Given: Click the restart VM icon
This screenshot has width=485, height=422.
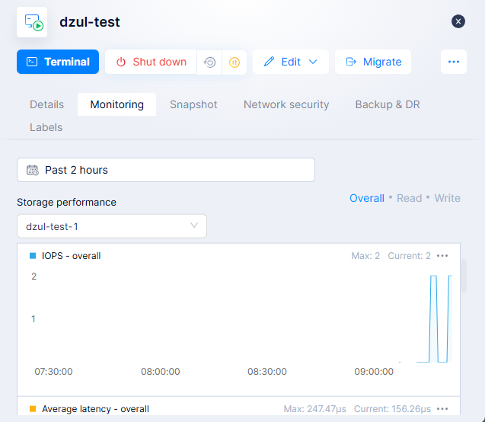Looking at the screenshot, I should click(x=209, y=62).
